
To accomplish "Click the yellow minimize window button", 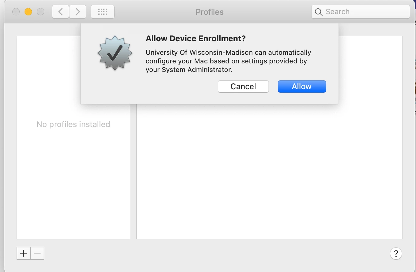I will click(x=28, y=12).
